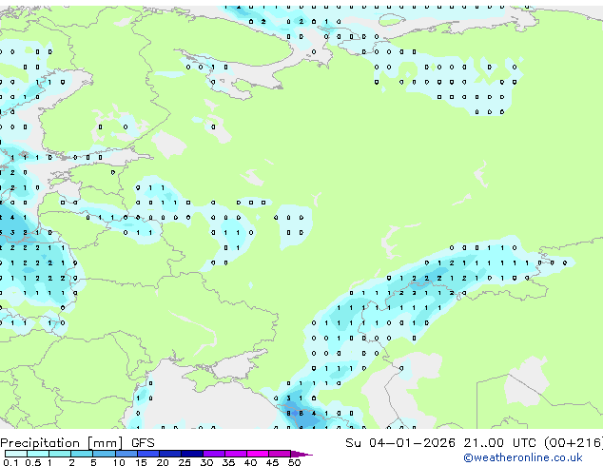Click the '40' legend scale label

[250, 462]
